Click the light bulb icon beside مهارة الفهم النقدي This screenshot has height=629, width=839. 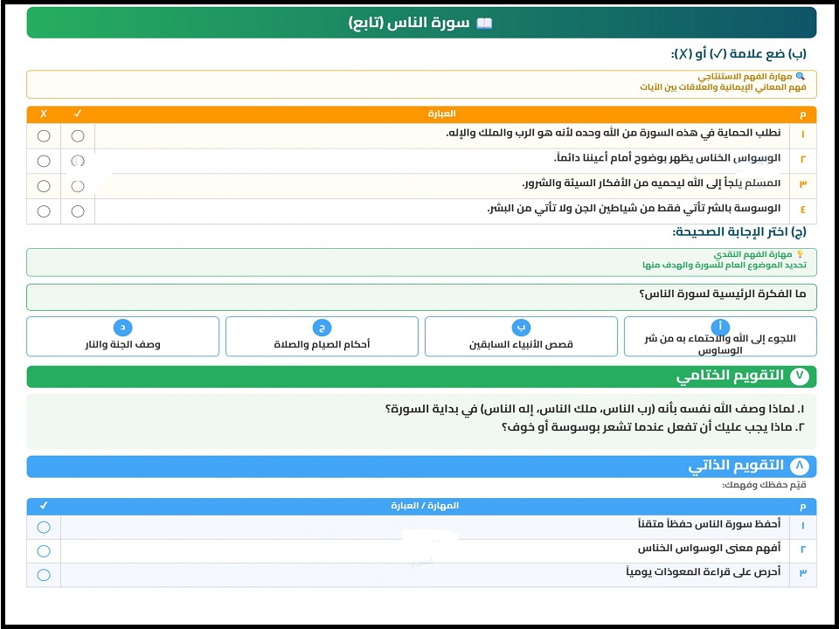pyautogui.click(x=801, y=254)
